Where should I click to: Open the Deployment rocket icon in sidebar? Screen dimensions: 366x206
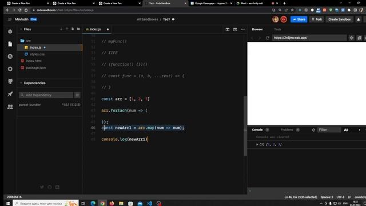click(x=10, y=94)
